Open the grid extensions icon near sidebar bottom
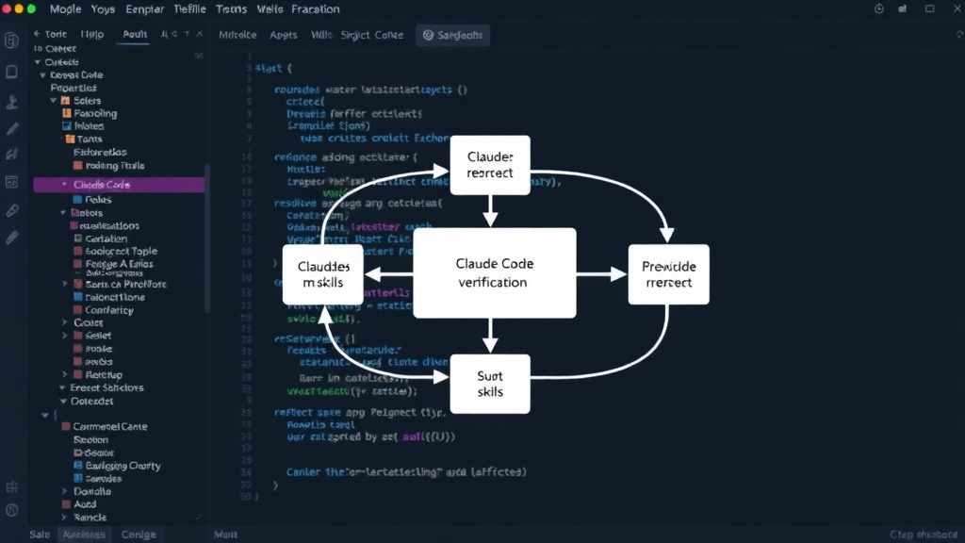This screenshot has width=965, height=543. pyautogui.click(x=11, y=487)
